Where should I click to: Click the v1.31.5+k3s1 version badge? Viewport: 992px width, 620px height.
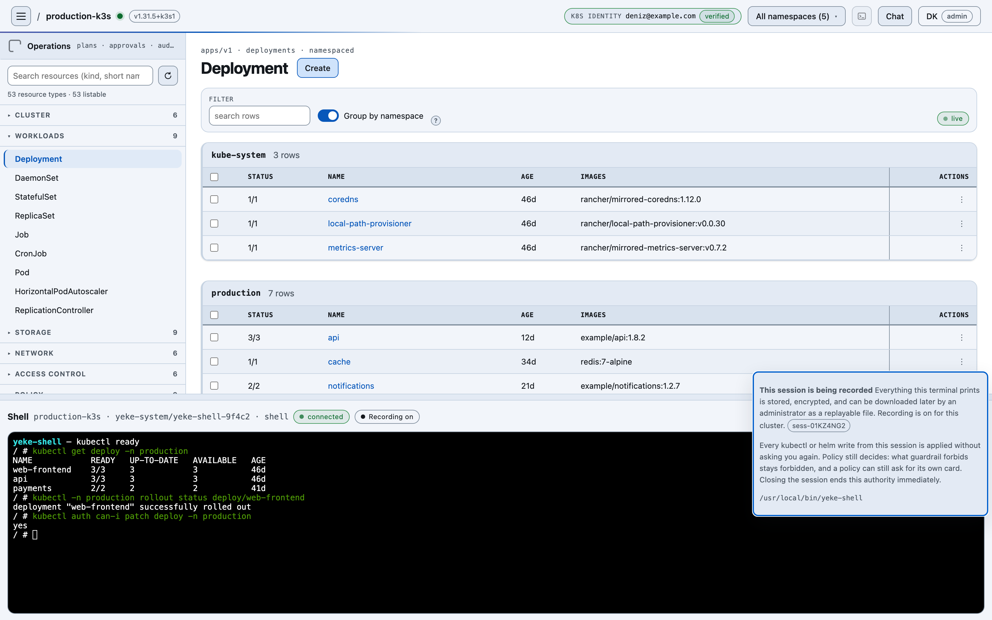(x=154, y=16)
